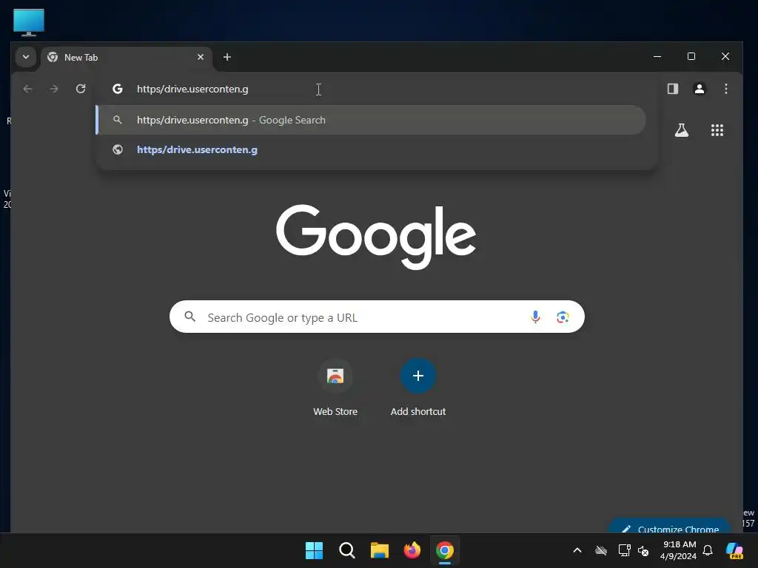This screenshot has width=758, height=568.
Task: Click the magnifier icon in first suggestion
Action: 118,120
